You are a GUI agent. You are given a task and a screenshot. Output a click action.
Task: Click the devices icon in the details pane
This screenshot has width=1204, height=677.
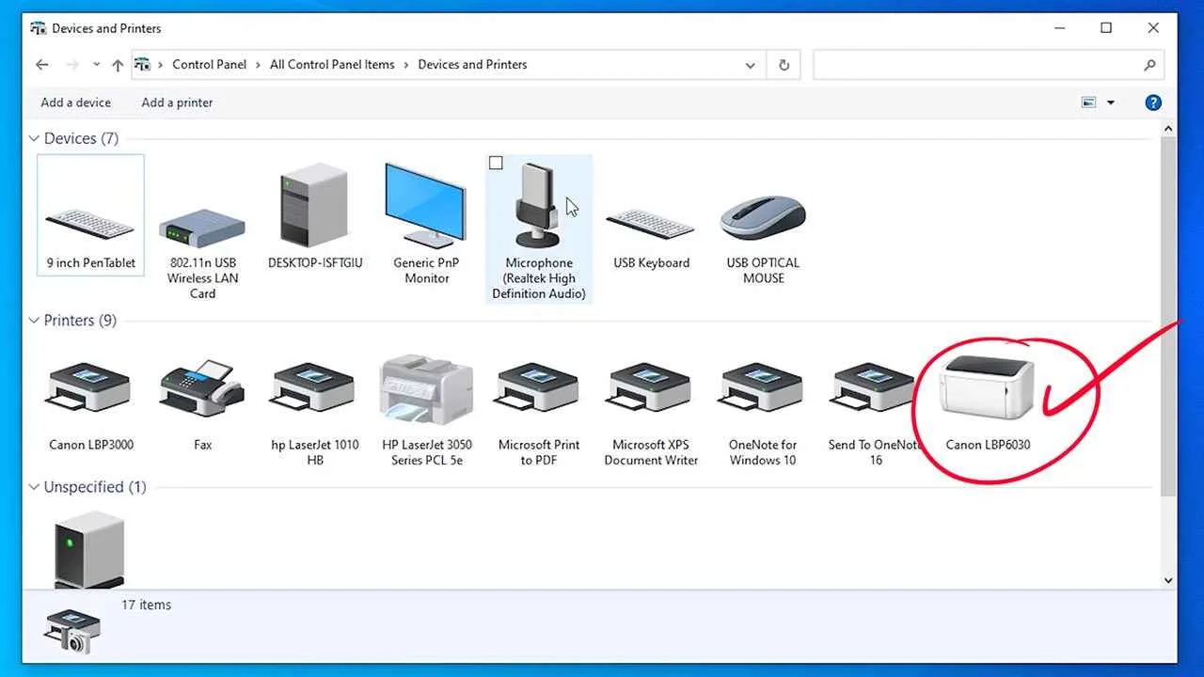71,629
